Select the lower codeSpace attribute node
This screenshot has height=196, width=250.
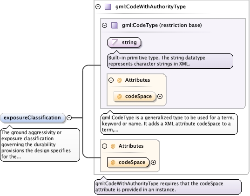point(128,162)
